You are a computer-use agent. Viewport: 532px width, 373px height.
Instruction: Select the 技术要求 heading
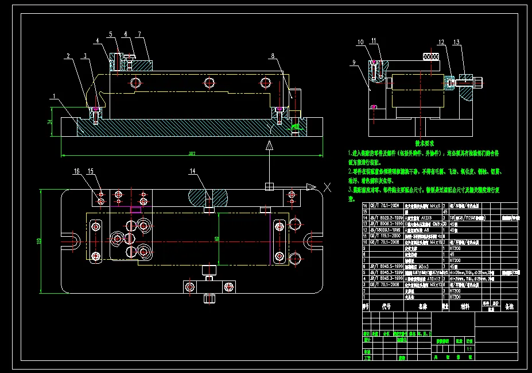click(425, 144)
